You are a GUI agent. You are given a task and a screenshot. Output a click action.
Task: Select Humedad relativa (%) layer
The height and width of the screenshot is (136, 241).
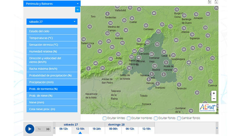click(52, 51)
